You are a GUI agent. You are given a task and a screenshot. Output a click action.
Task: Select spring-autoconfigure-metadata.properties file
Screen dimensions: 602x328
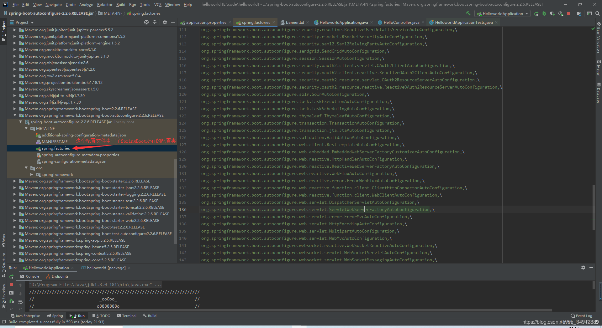coord(80,155)
